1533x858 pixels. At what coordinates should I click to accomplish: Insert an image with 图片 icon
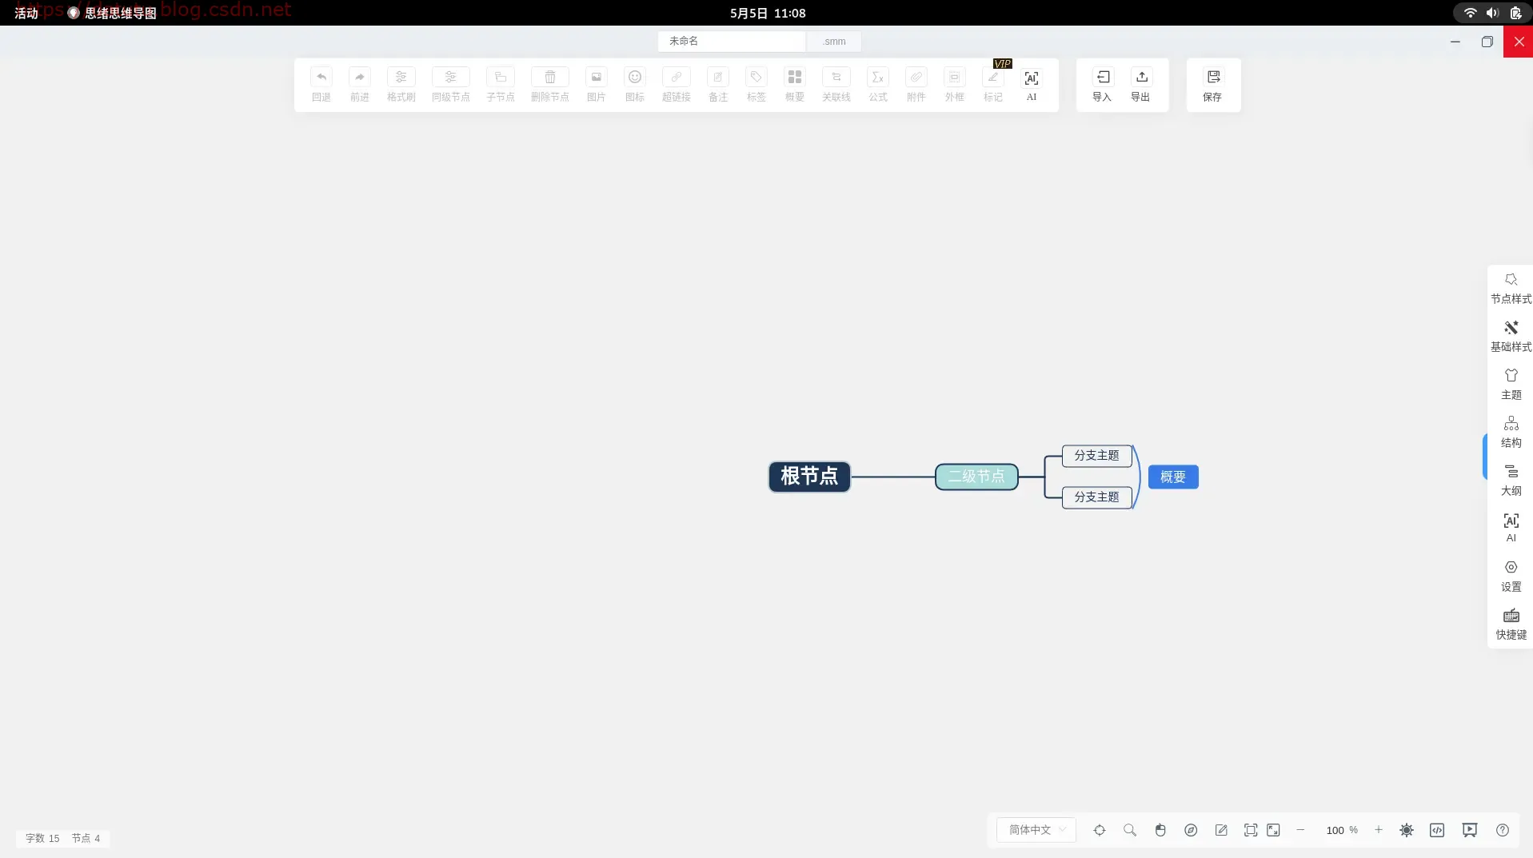click(x=596, y=77)
